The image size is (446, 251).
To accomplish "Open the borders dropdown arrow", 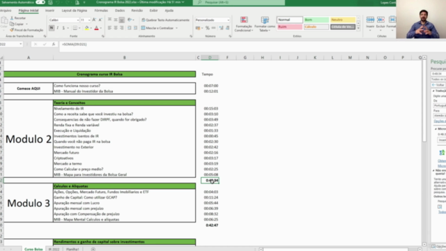I will click(x=79, y=28).
